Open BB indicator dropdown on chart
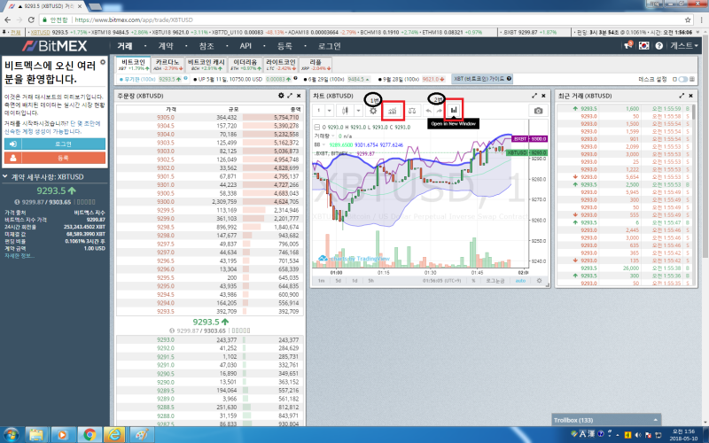Viewport: 709px width, 443px height. click(x=324, y=144)
